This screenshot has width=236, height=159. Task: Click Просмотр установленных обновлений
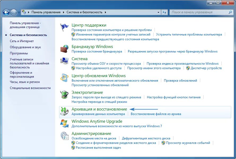pos(100,85)
